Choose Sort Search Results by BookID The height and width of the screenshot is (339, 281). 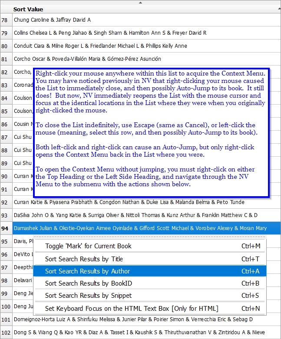[150, 283]
